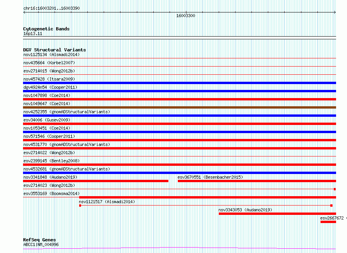The height and width of the screenshot is (253, 347).
Task: Click the red bar of nsv1047898 (Coe2014)
Action: (179, 99)
